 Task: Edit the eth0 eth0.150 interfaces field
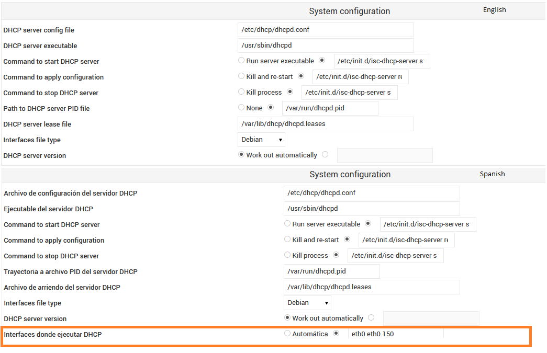[395, 333]
